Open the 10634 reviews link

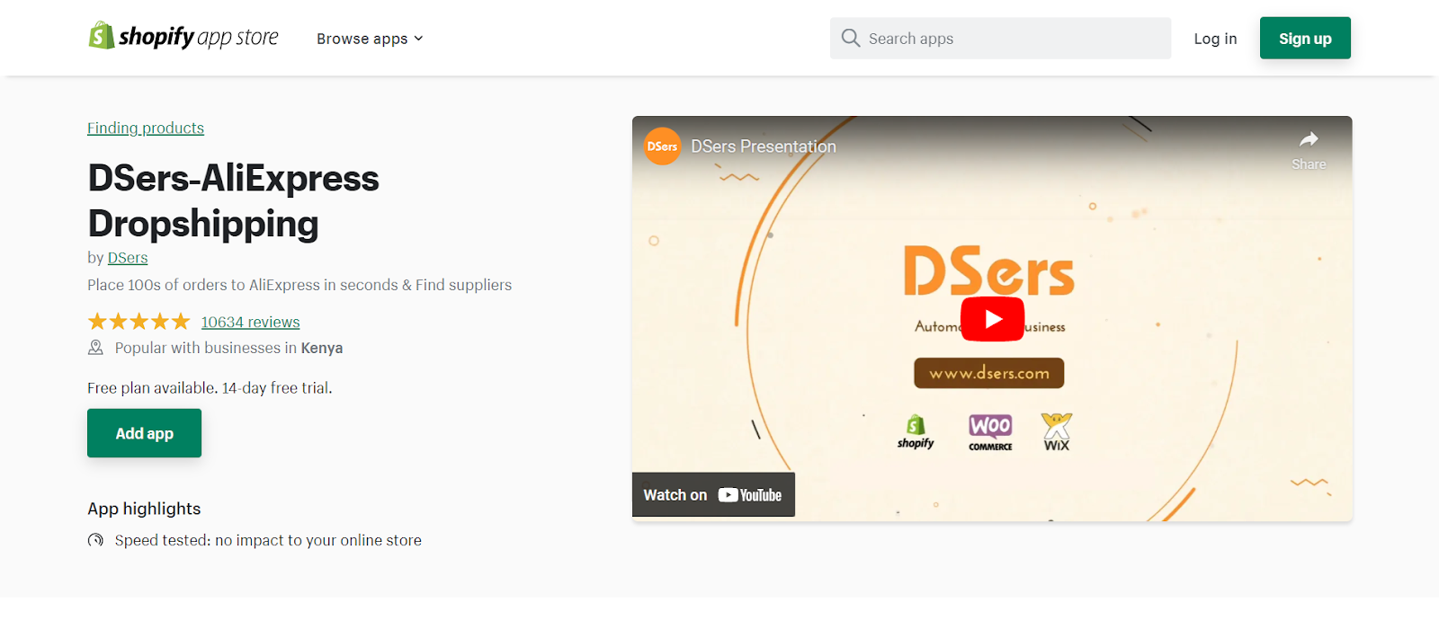pos(250,322)
